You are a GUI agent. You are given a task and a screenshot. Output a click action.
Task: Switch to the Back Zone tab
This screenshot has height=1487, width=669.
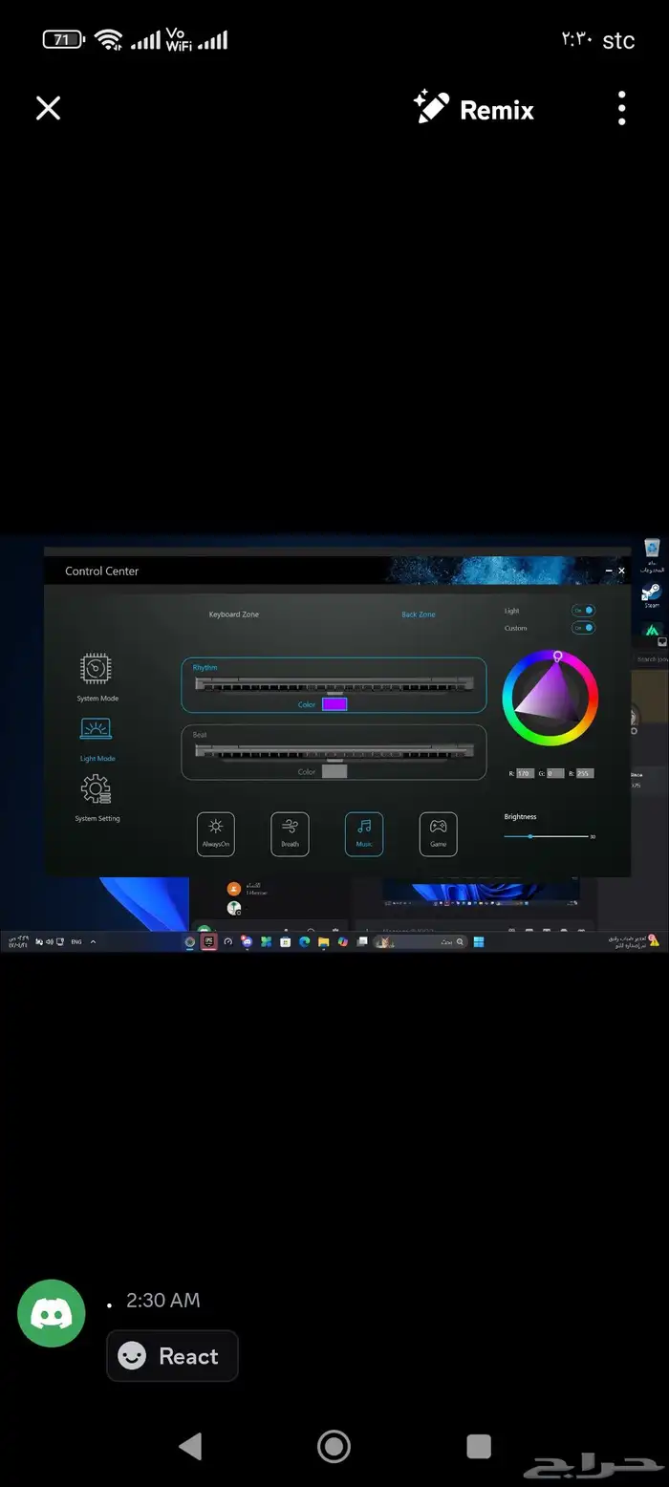(418, 614)
